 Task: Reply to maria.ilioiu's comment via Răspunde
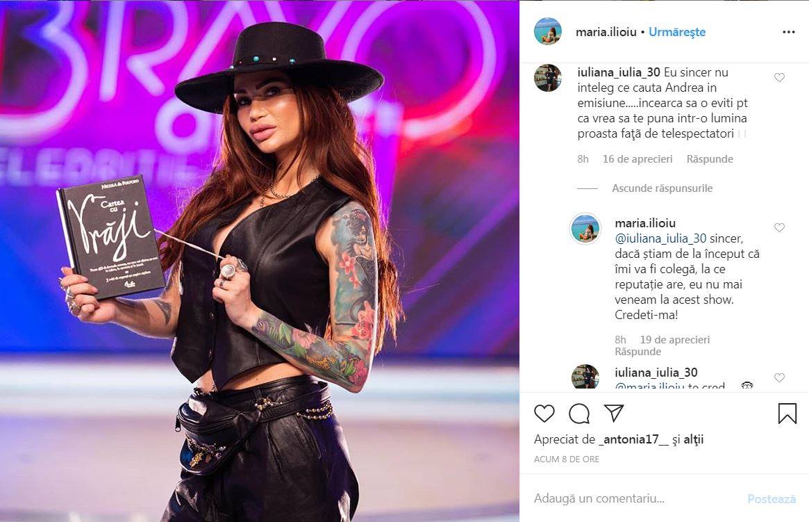point(637,352)
